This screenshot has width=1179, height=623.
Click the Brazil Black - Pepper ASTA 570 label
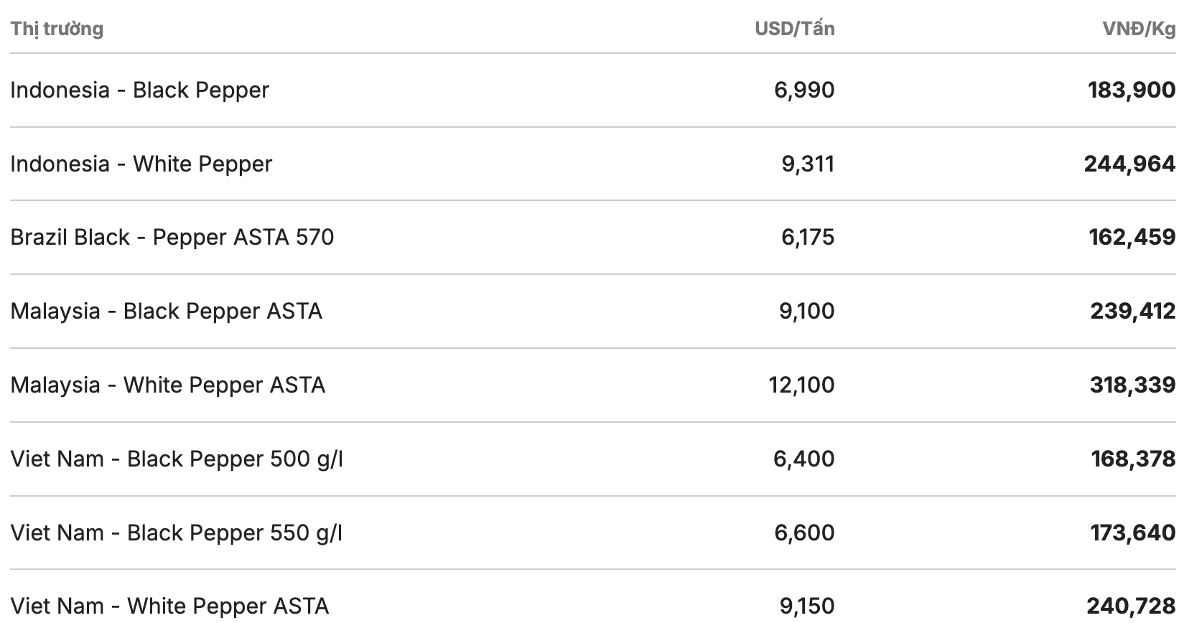(x=172, y=238)
